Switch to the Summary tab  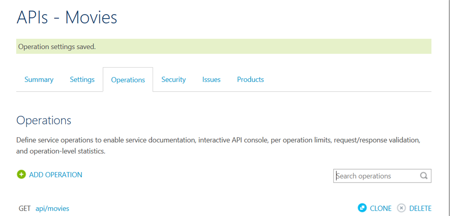pos(39,80)
